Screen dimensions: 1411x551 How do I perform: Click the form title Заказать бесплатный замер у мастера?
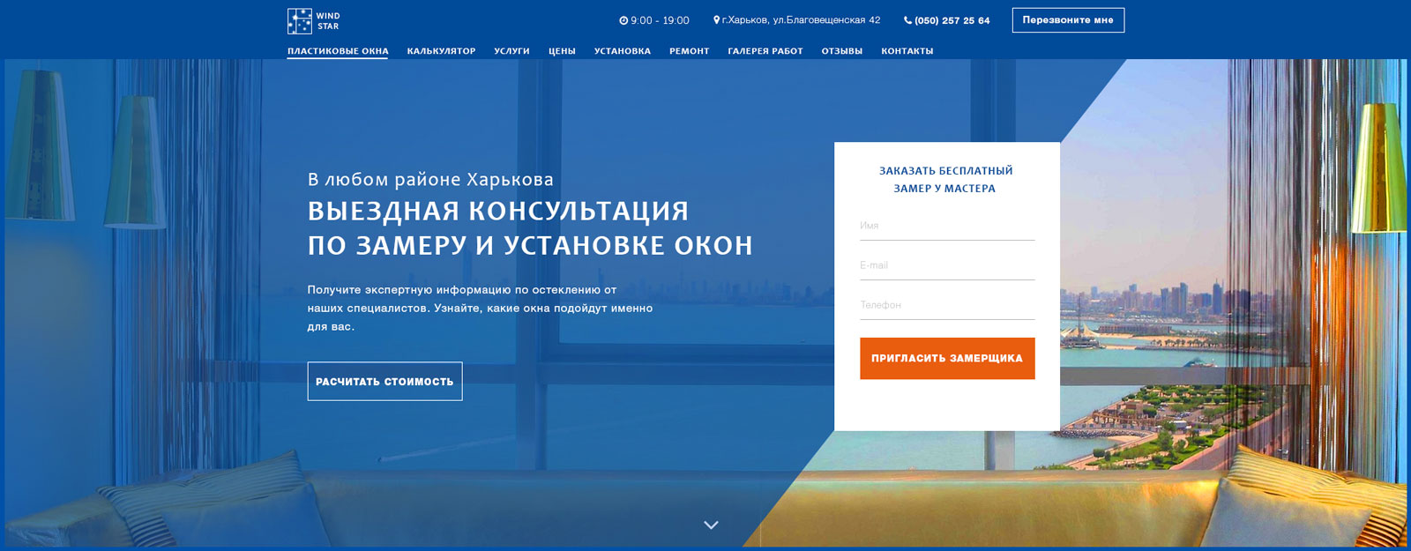click(945, 180)
